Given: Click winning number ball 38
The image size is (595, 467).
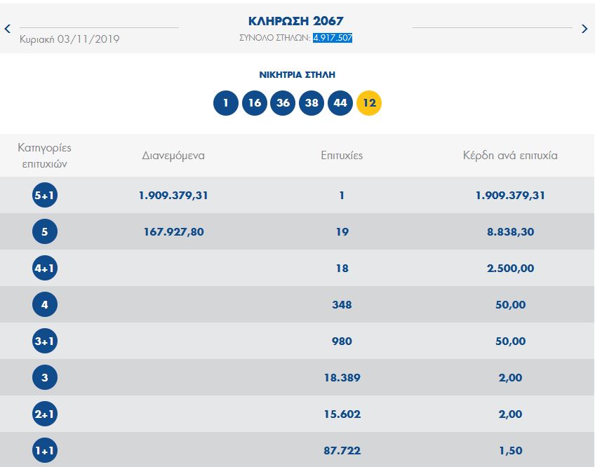Looking at the screenshot, I should point(312,103).
